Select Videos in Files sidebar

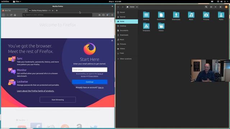127,49
